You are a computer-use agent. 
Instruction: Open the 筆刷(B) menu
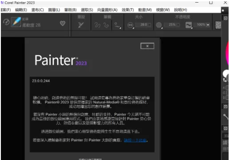click(x=71, y=10)
